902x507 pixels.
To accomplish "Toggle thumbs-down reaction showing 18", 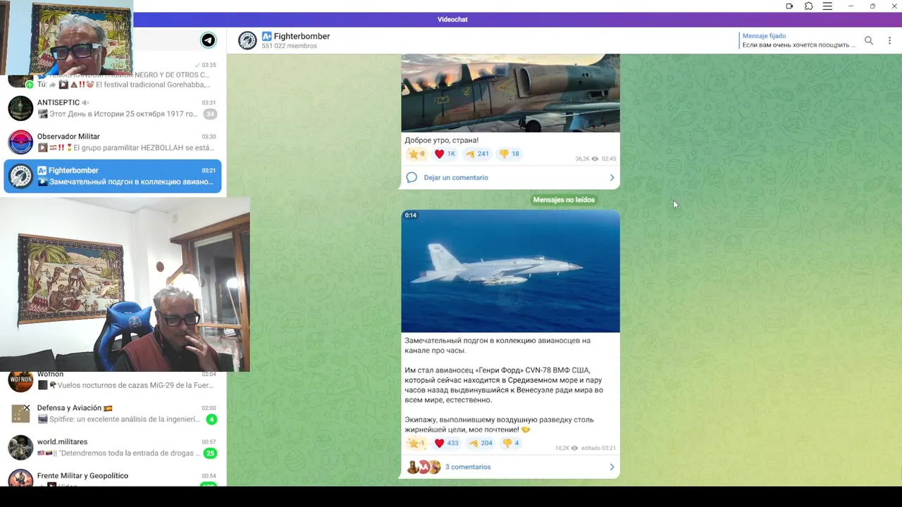I will (x=510, y=154).
